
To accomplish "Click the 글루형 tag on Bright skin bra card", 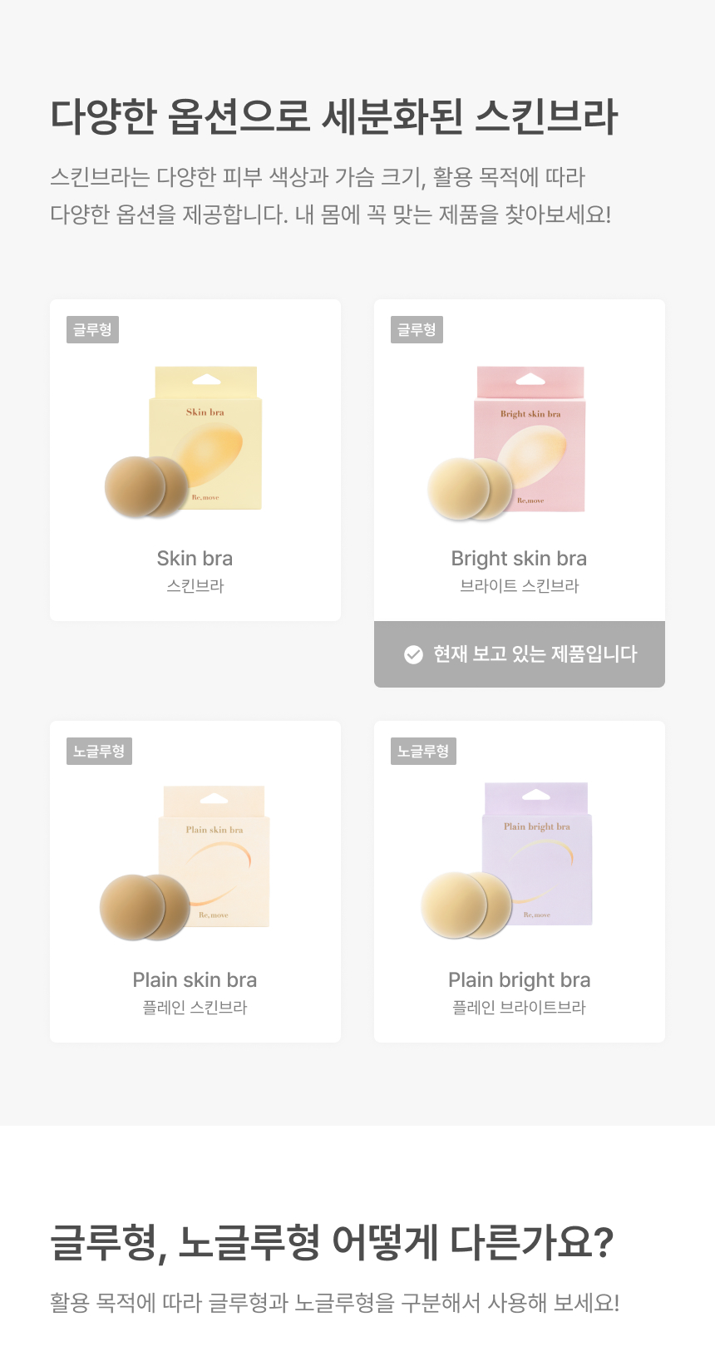I will tap(417, 330).
